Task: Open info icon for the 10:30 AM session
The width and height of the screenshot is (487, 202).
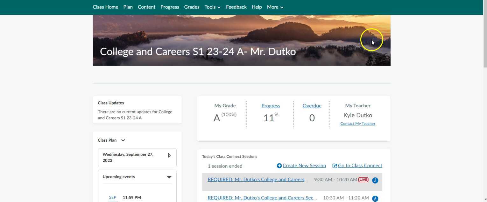Action: pos(375,198)
